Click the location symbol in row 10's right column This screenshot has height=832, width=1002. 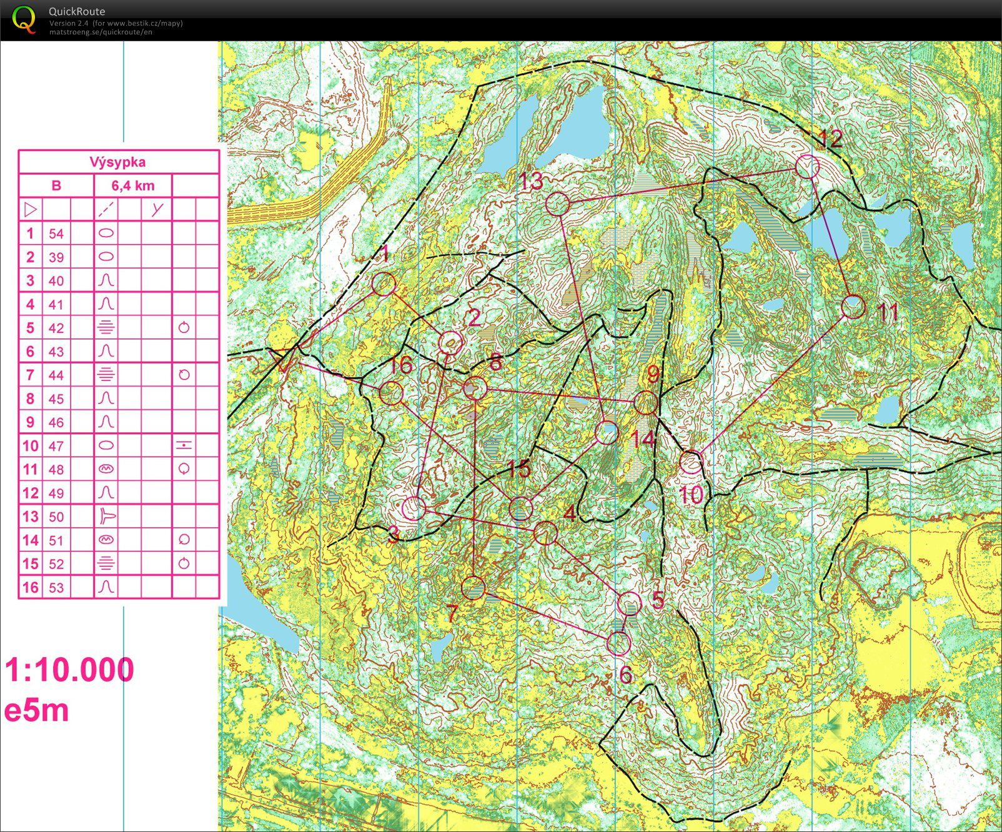tap(184, 445)
